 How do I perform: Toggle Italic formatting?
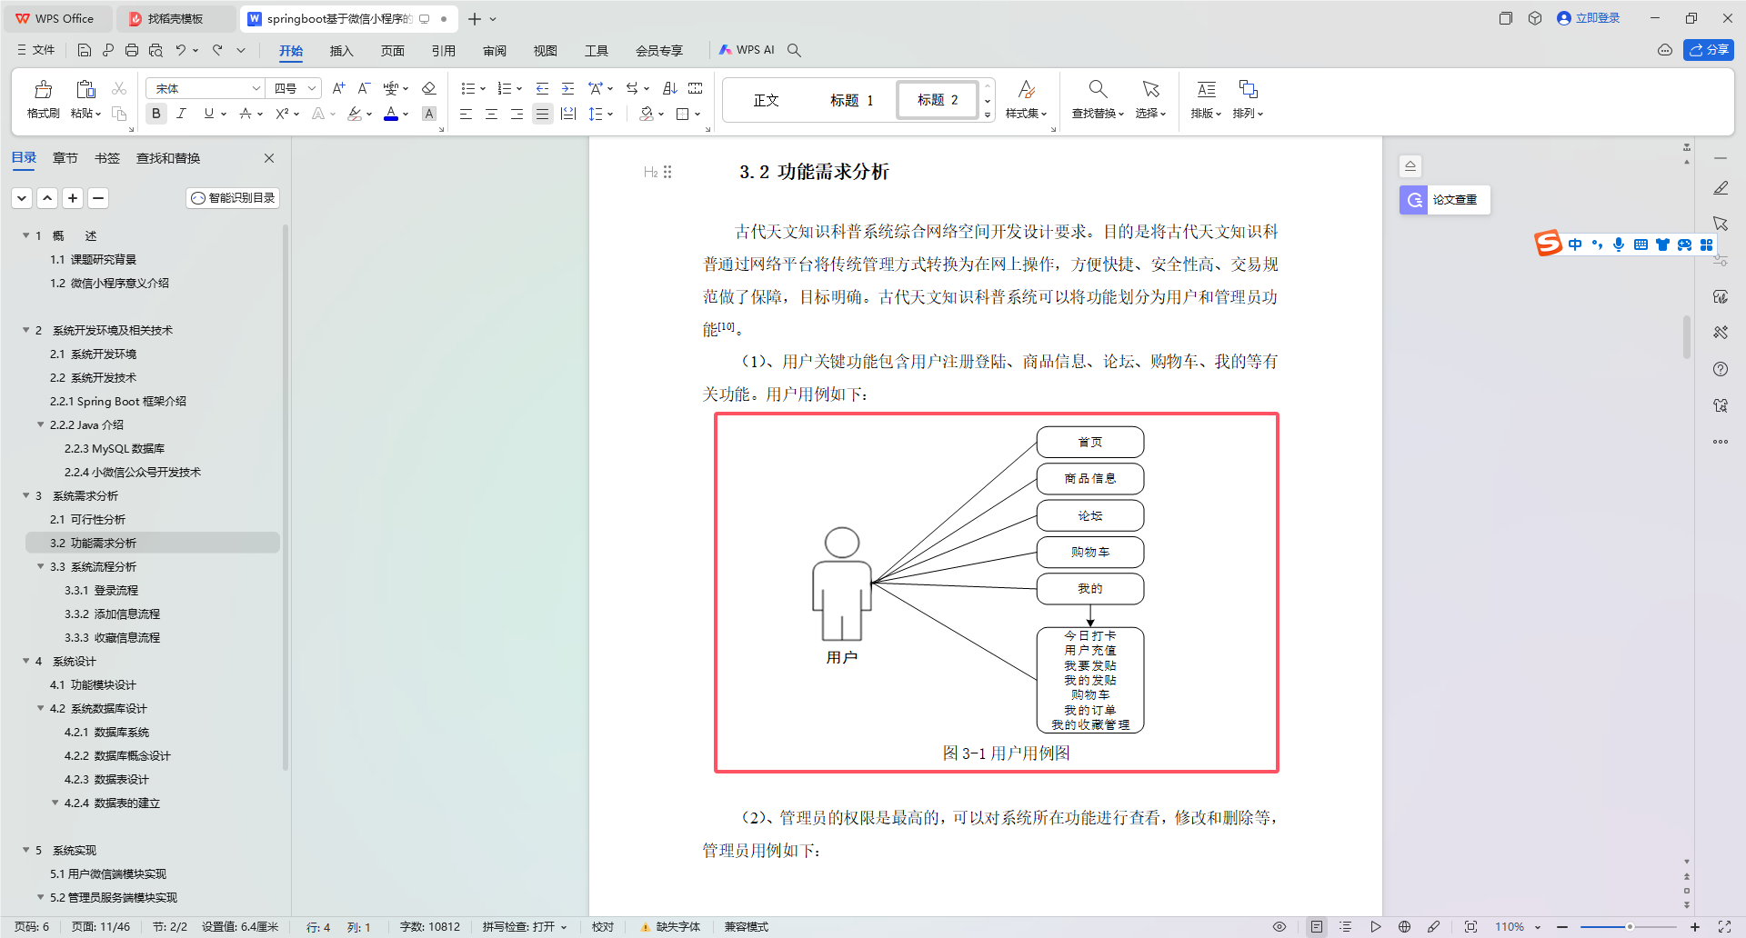coord(182,114)
